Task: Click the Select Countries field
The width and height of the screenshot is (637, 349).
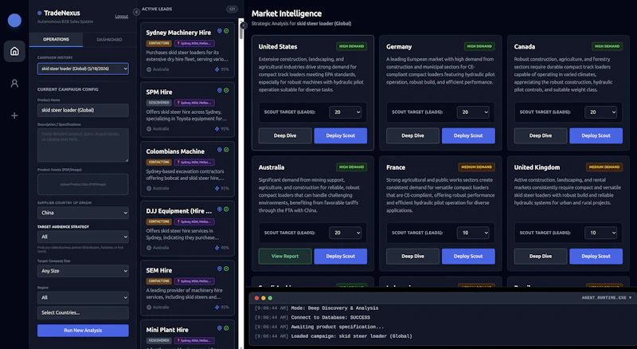Action: 83,312
